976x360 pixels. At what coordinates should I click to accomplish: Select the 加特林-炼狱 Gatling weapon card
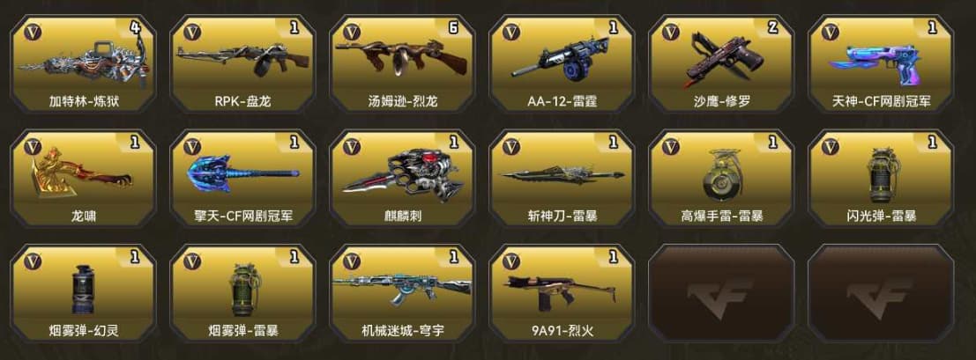(84, 64)
